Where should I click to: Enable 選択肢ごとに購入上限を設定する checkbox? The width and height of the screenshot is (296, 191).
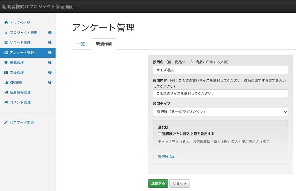159,134
